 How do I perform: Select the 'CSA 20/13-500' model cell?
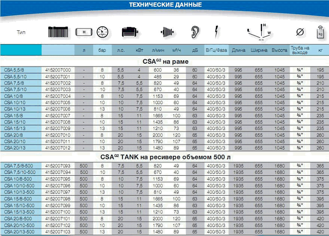(21, 231)
